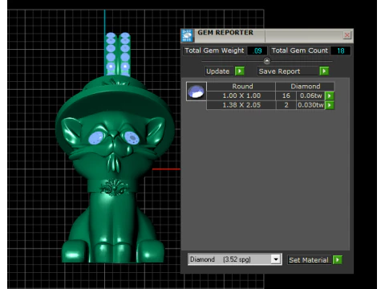Click the Total Gem Count value 18
Screen dimensions: 385x289
tap(340, 51)
